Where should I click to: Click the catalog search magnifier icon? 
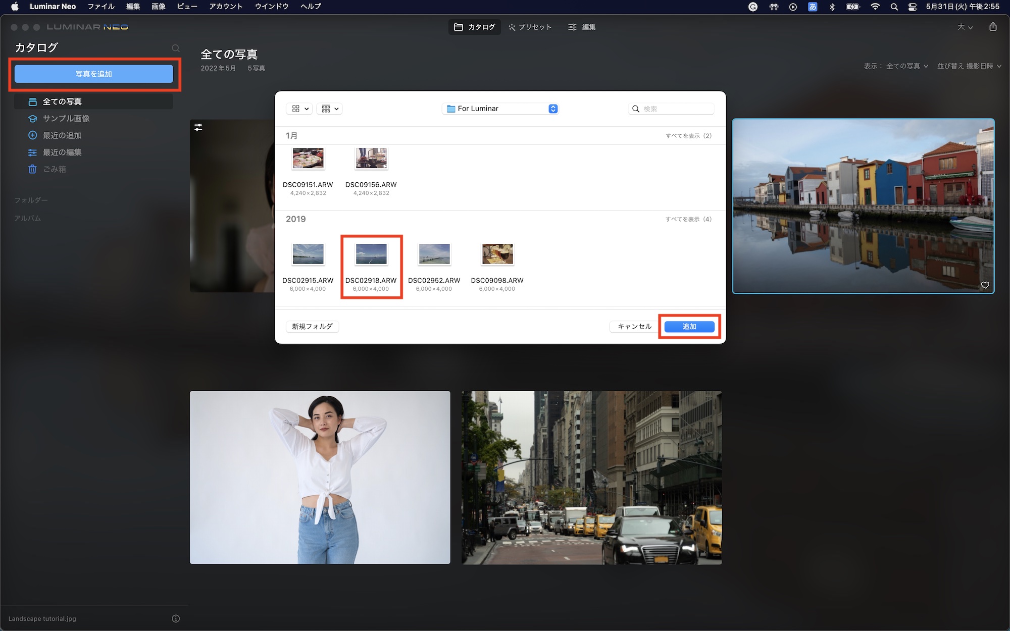click(x=175, y=48)
